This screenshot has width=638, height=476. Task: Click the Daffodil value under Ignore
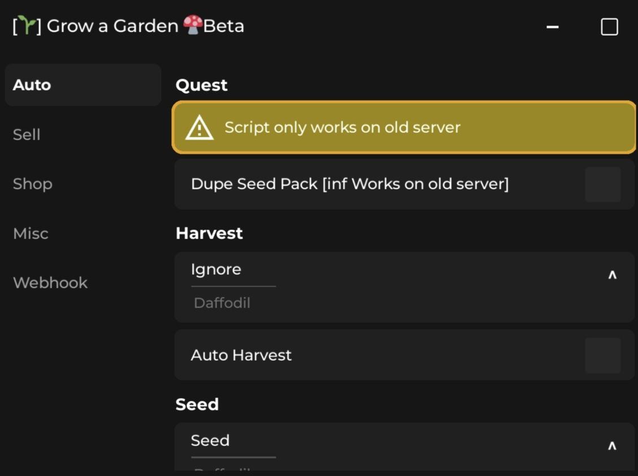tap(222, 303)
